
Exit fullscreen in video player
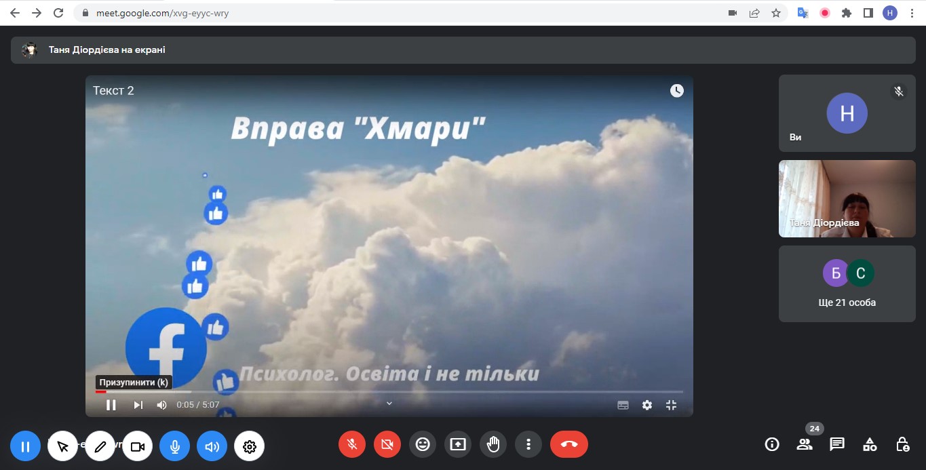(x=671, y=405)
